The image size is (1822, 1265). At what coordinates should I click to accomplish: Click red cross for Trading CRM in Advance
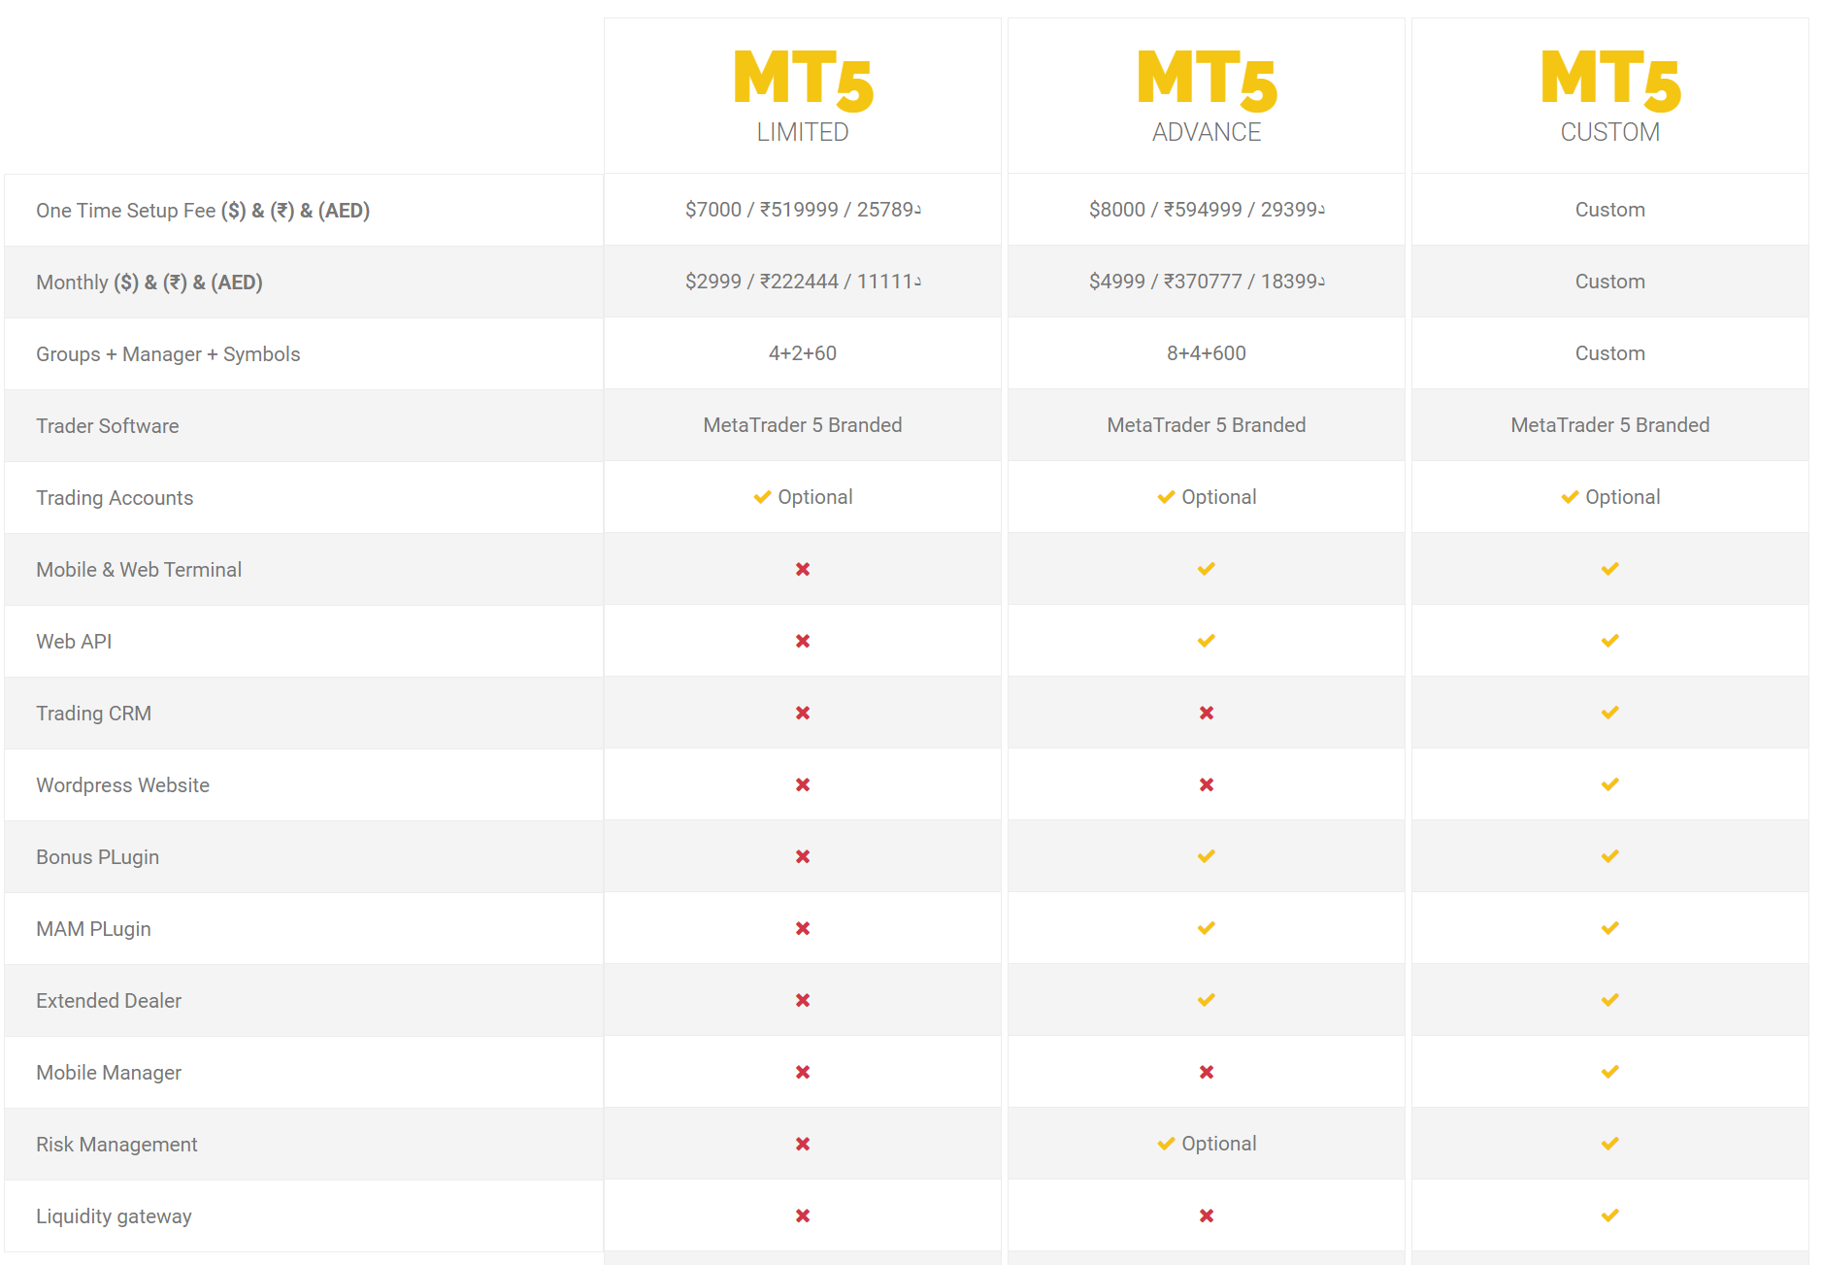1207,713
